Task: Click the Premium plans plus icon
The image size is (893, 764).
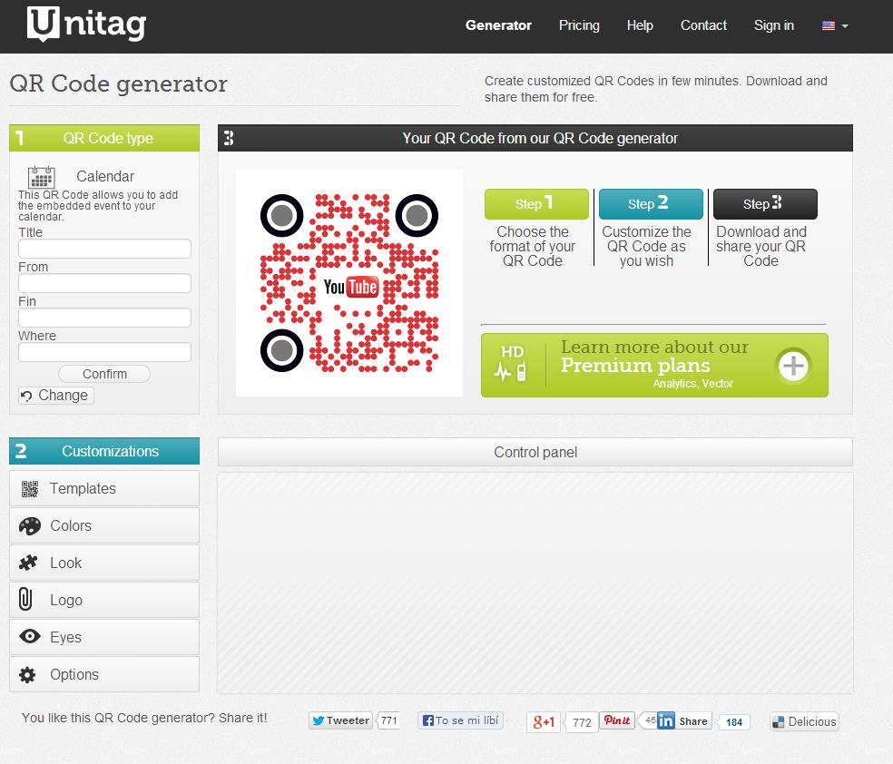Action: [x=793, y=366]
